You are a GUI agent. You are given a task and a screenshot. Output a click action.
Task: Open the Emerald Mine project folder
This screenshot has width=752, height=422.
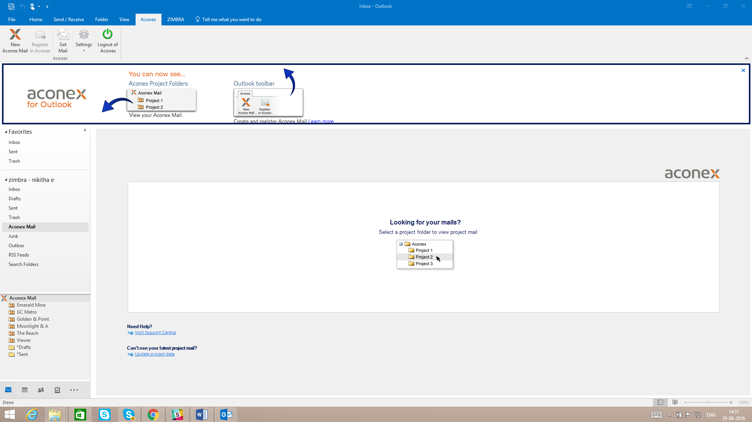click(x=31, y=305)
